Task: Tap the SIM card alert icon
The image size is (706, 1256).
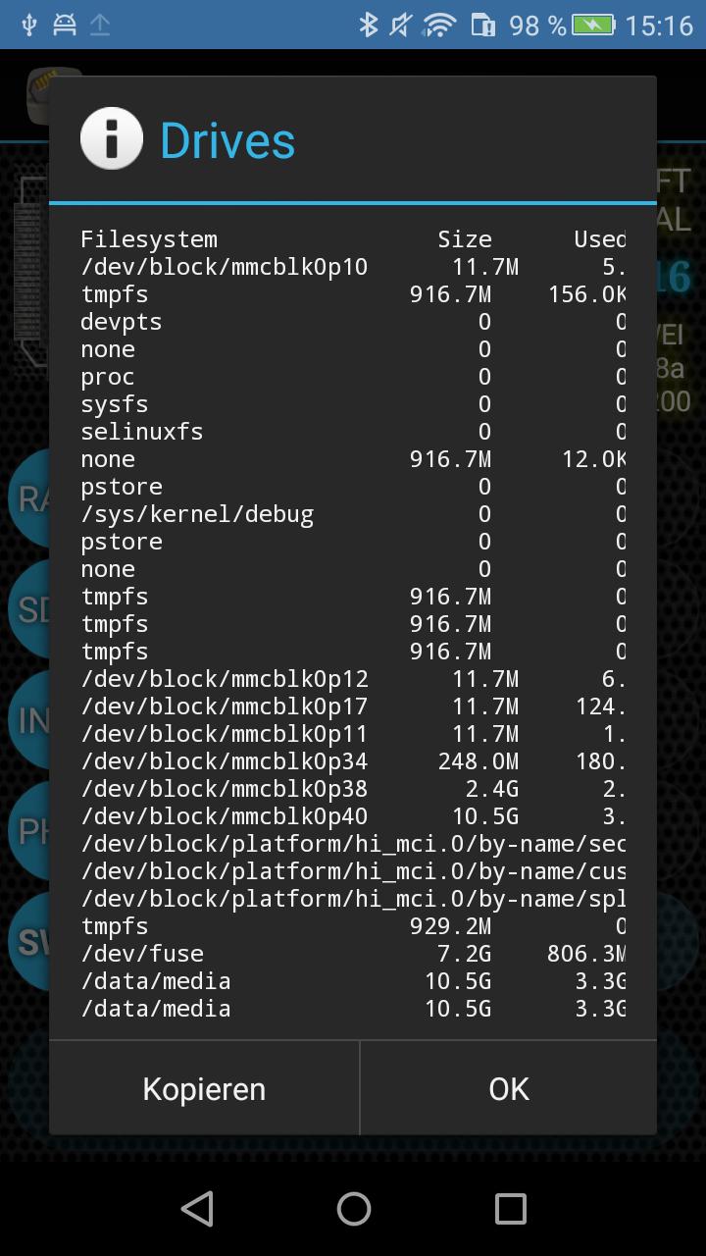Action: 483,25
